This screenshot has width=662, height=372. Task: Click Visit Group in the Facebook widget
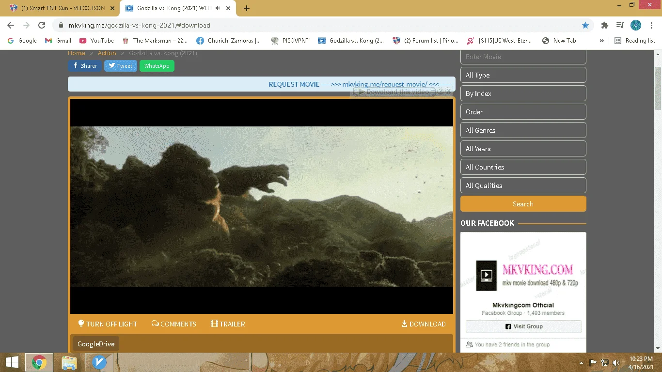523,326
